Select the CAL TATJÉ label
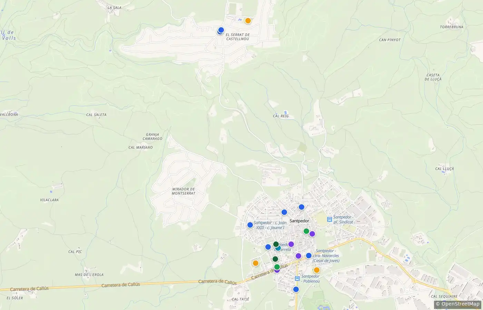The image size is (483, 310). pos(240,299)
